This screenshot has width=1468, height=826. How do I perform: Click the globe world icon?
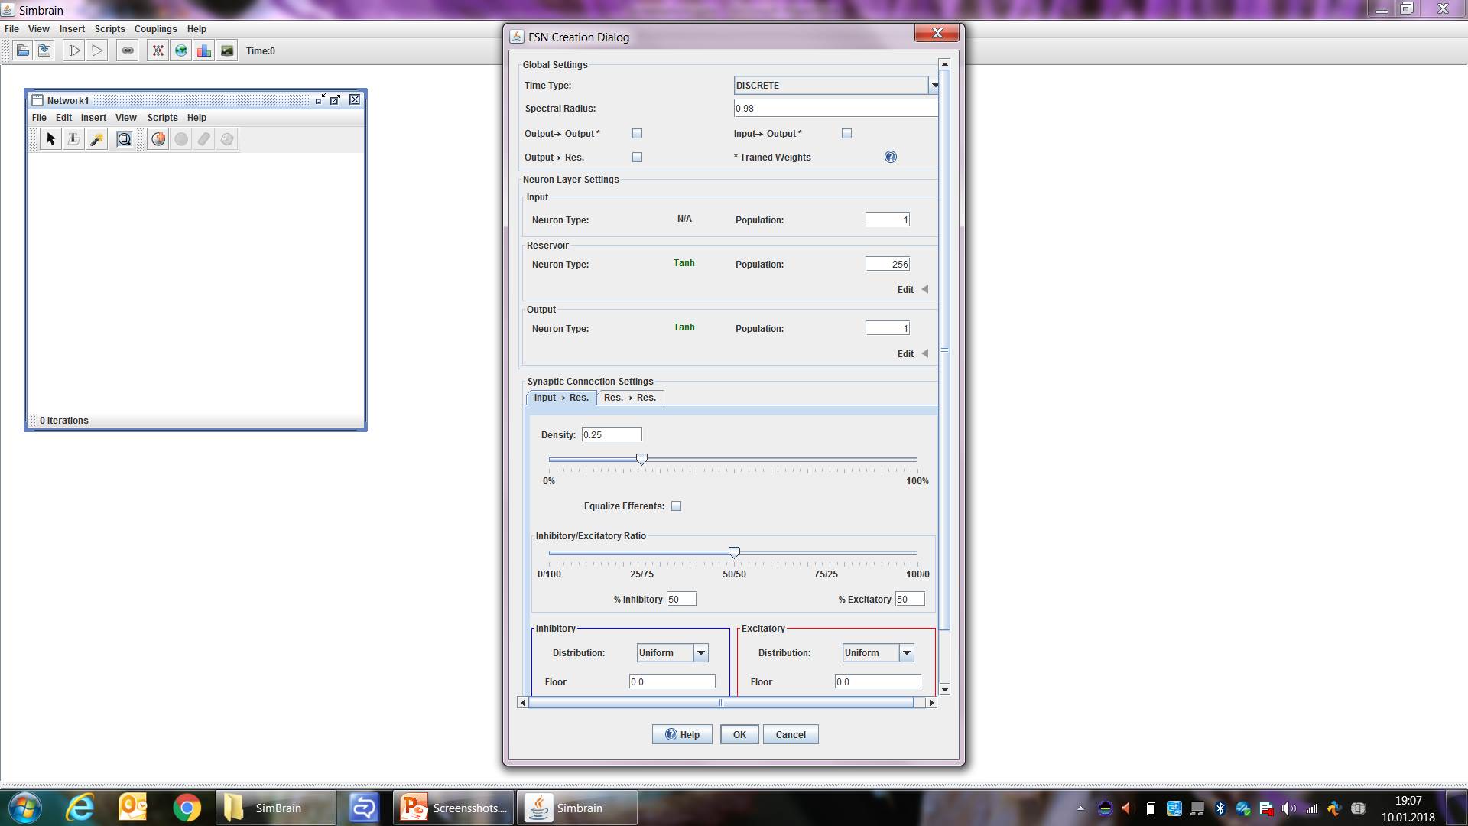point(181,50)
